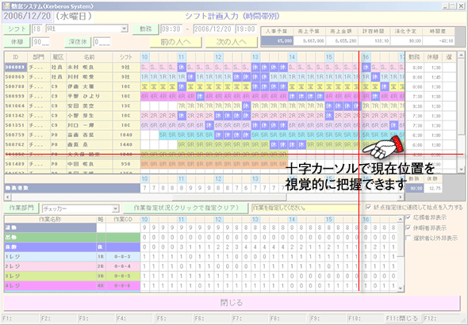Go to previous person with 前の人へ
Screen dimensions: 468x325
176,42
